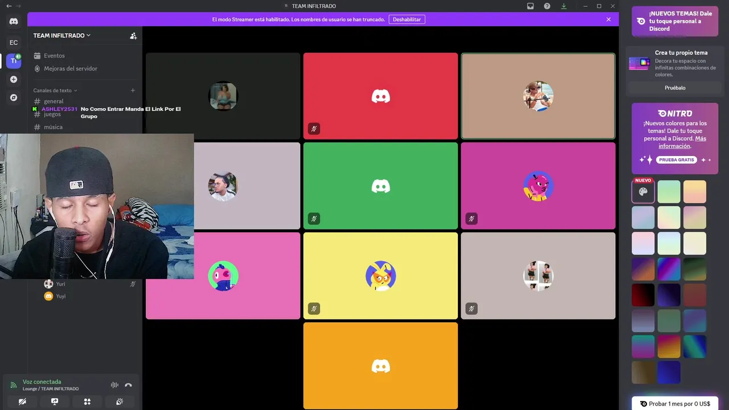Select the dark red theme swatch

(643, 295)
